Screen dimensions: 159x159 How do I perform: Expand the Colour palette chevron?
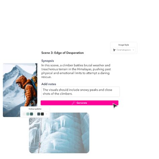[46, 114]
